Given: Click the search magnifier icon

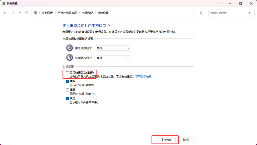Looking at the screenshot, I should 250,13.
